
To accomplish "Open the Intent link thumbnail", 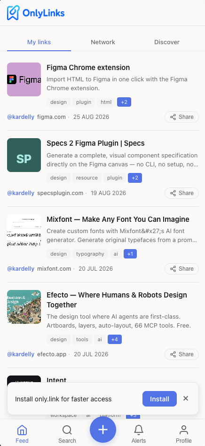I will [x=24, y=379].
